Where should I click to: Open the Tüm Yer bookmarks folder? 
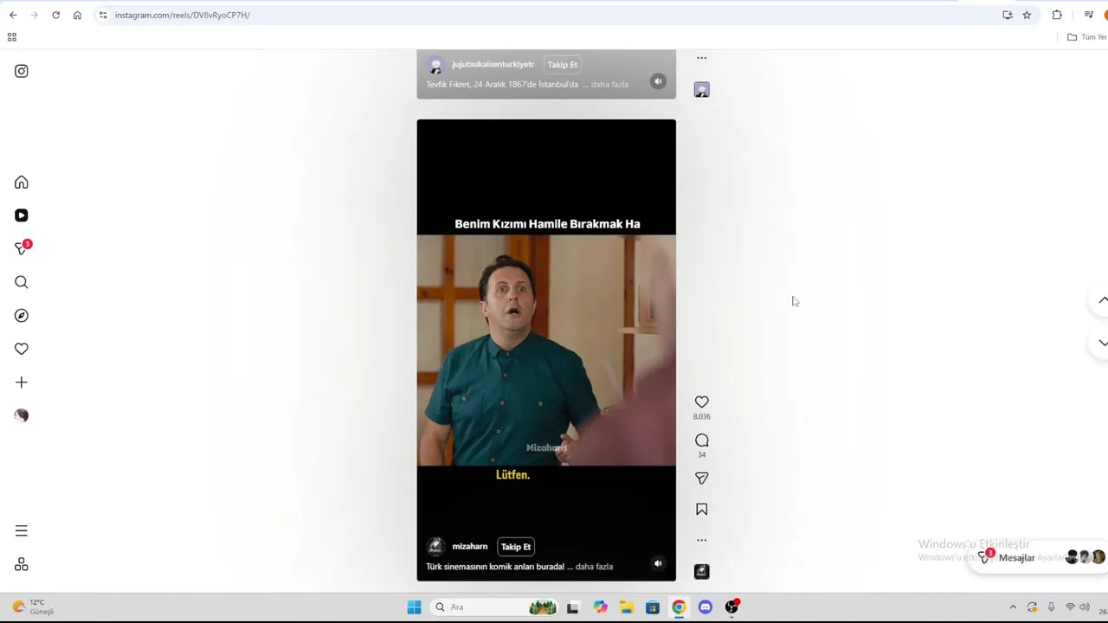(1087, 37)
